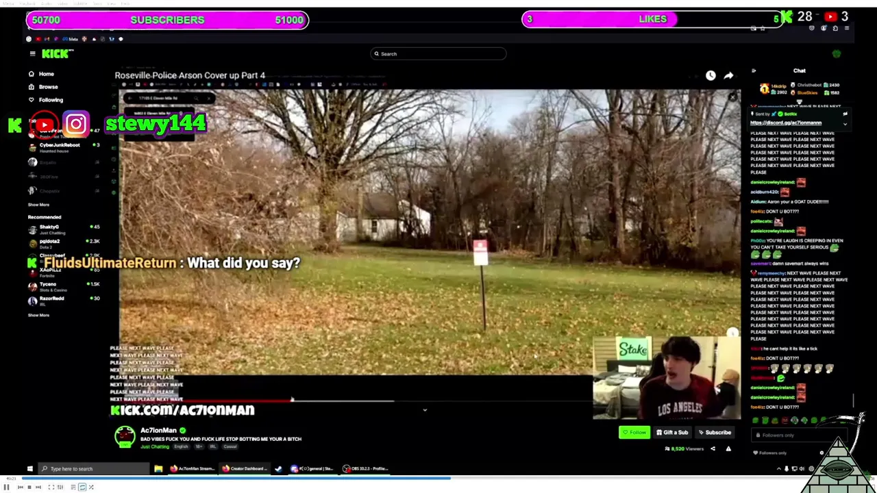The image size is (877, 493).
Task: Click the English tag
Action: pos(181,446)
